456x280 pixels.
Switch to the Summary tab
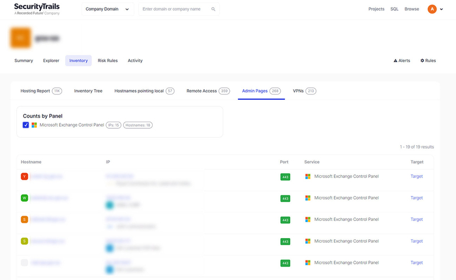coord(24,61)
